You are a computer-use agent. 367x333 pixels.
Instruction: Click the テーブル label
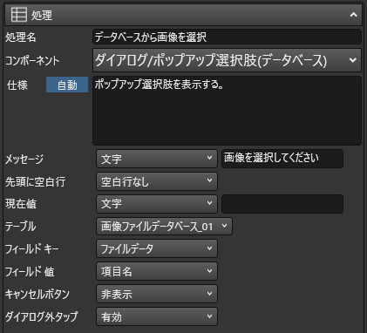(21, 227)
